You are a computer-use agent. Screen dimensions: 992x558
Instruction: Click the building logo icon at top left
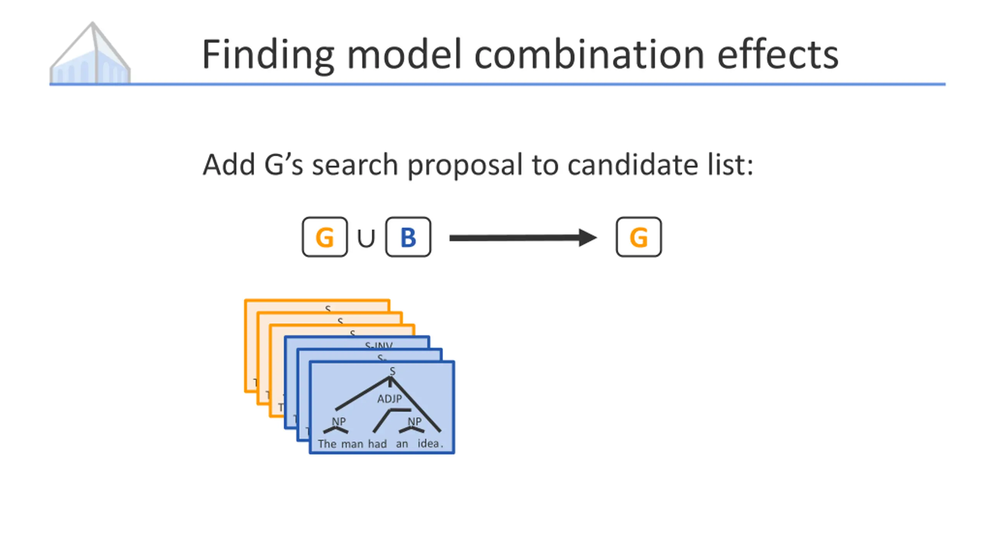[90, 52]
